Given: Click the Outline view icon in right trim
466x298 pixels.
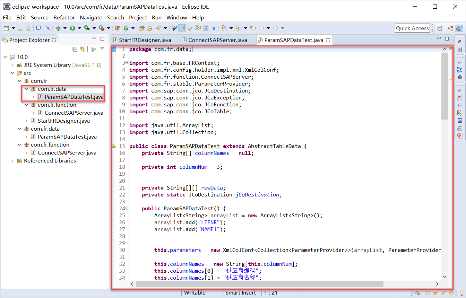Looking at the screenshot, I should point(460,70).
